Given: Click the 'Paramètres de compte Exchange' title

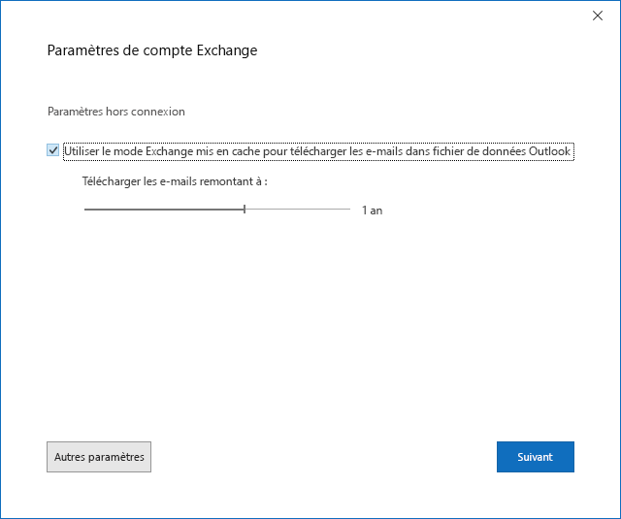Looking at the screenshot, I should [x=152, y=50].
